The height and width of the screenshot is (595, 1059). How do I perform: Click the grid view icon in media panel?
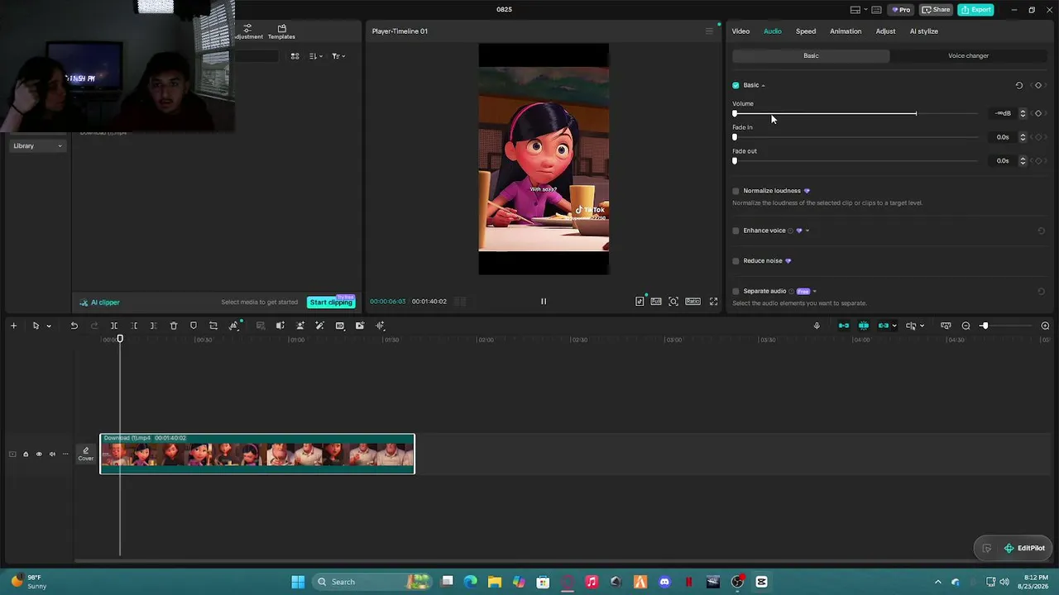(295, 56)
